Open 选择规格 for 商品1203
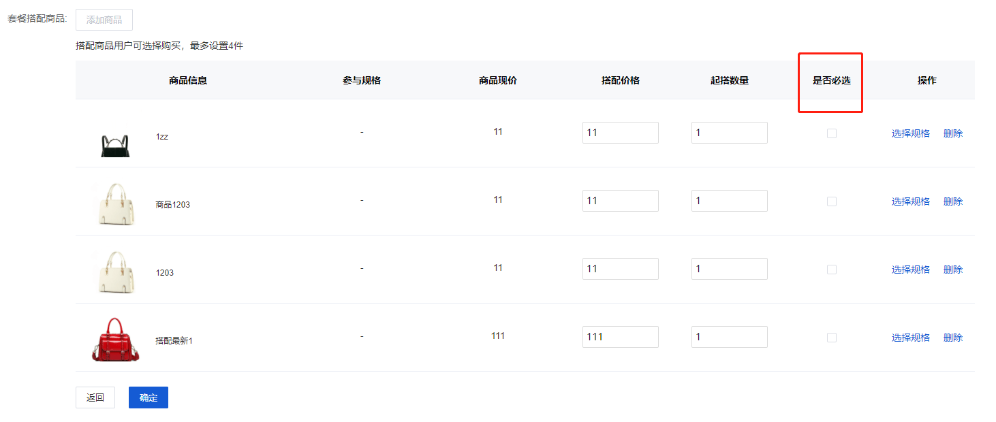The width and height of the screenshot is (996, 422). click(x=911, y=201)
